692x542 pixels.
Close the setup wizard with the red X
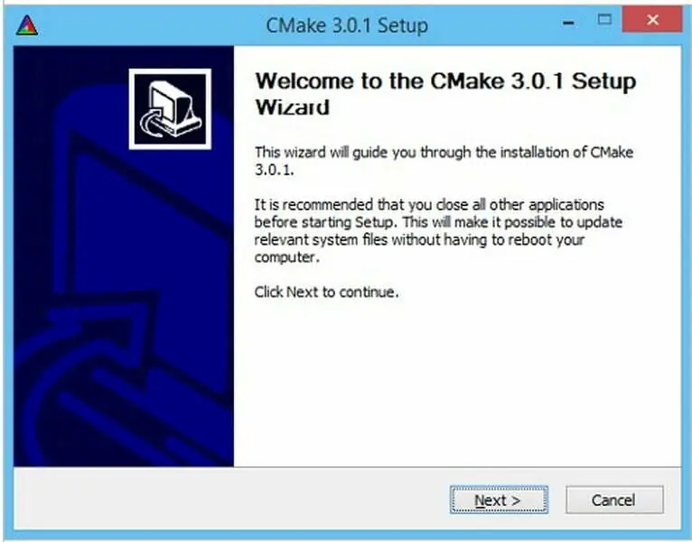(652, 19)
